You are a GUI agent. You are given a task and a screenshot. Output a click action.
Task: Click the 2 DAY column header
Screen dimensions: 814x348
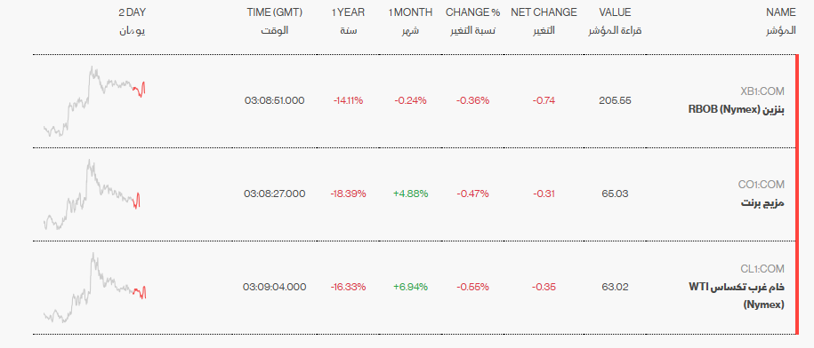coord(132,21)
